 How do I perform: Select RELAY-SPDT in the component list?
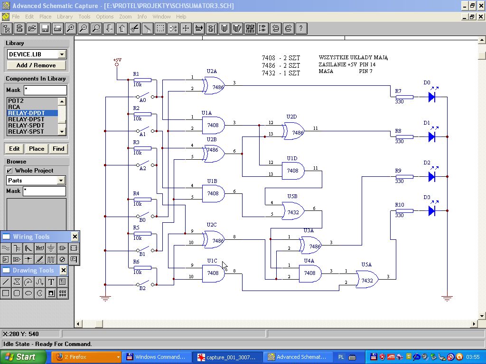[32, 125]
